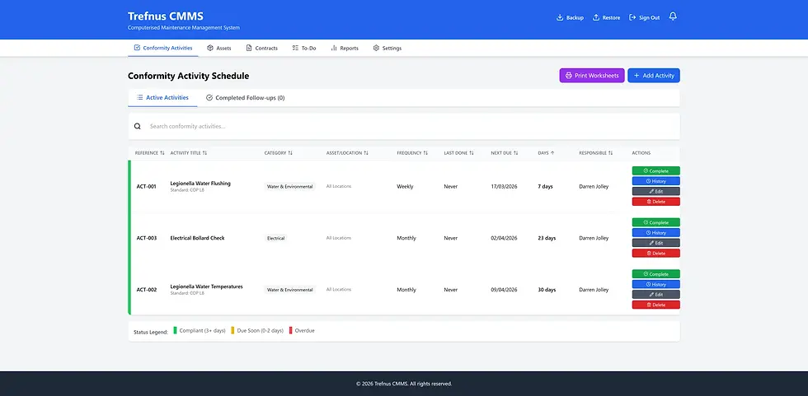This screenshot has height=396, width=808.
Task: Click the red Overdue legend swatch
Action: coord(290,331)
